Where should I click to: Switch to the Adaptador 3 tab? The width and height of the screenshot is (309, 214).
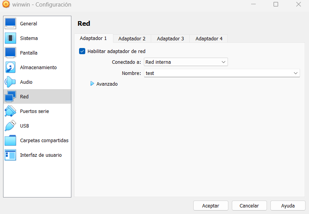pos(171,38)
